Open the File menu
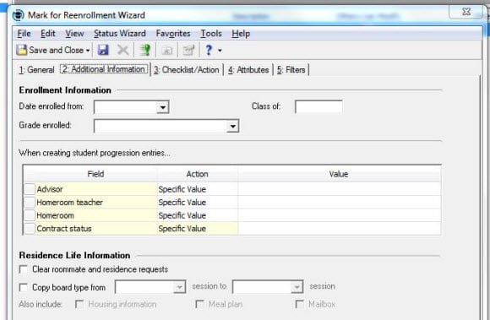This screenshot has height=320, width=490. [x=24, y=34]
